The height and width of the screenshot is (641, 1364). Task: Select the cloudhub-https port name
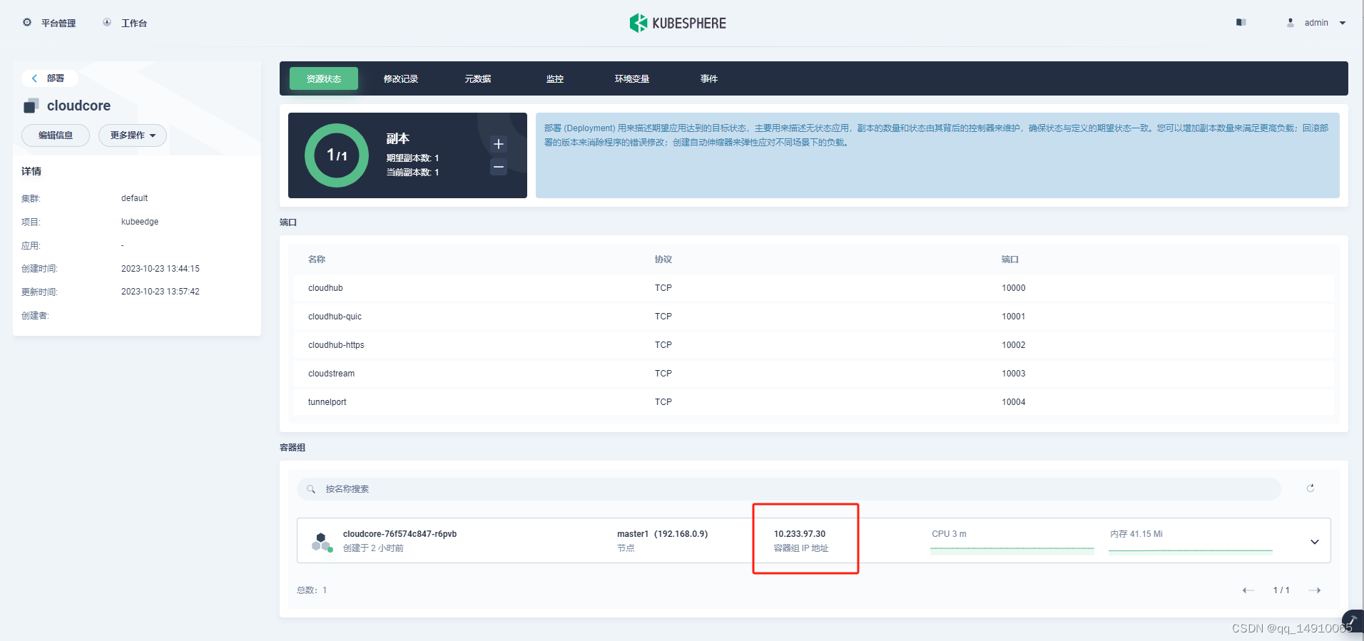(336, 345)
